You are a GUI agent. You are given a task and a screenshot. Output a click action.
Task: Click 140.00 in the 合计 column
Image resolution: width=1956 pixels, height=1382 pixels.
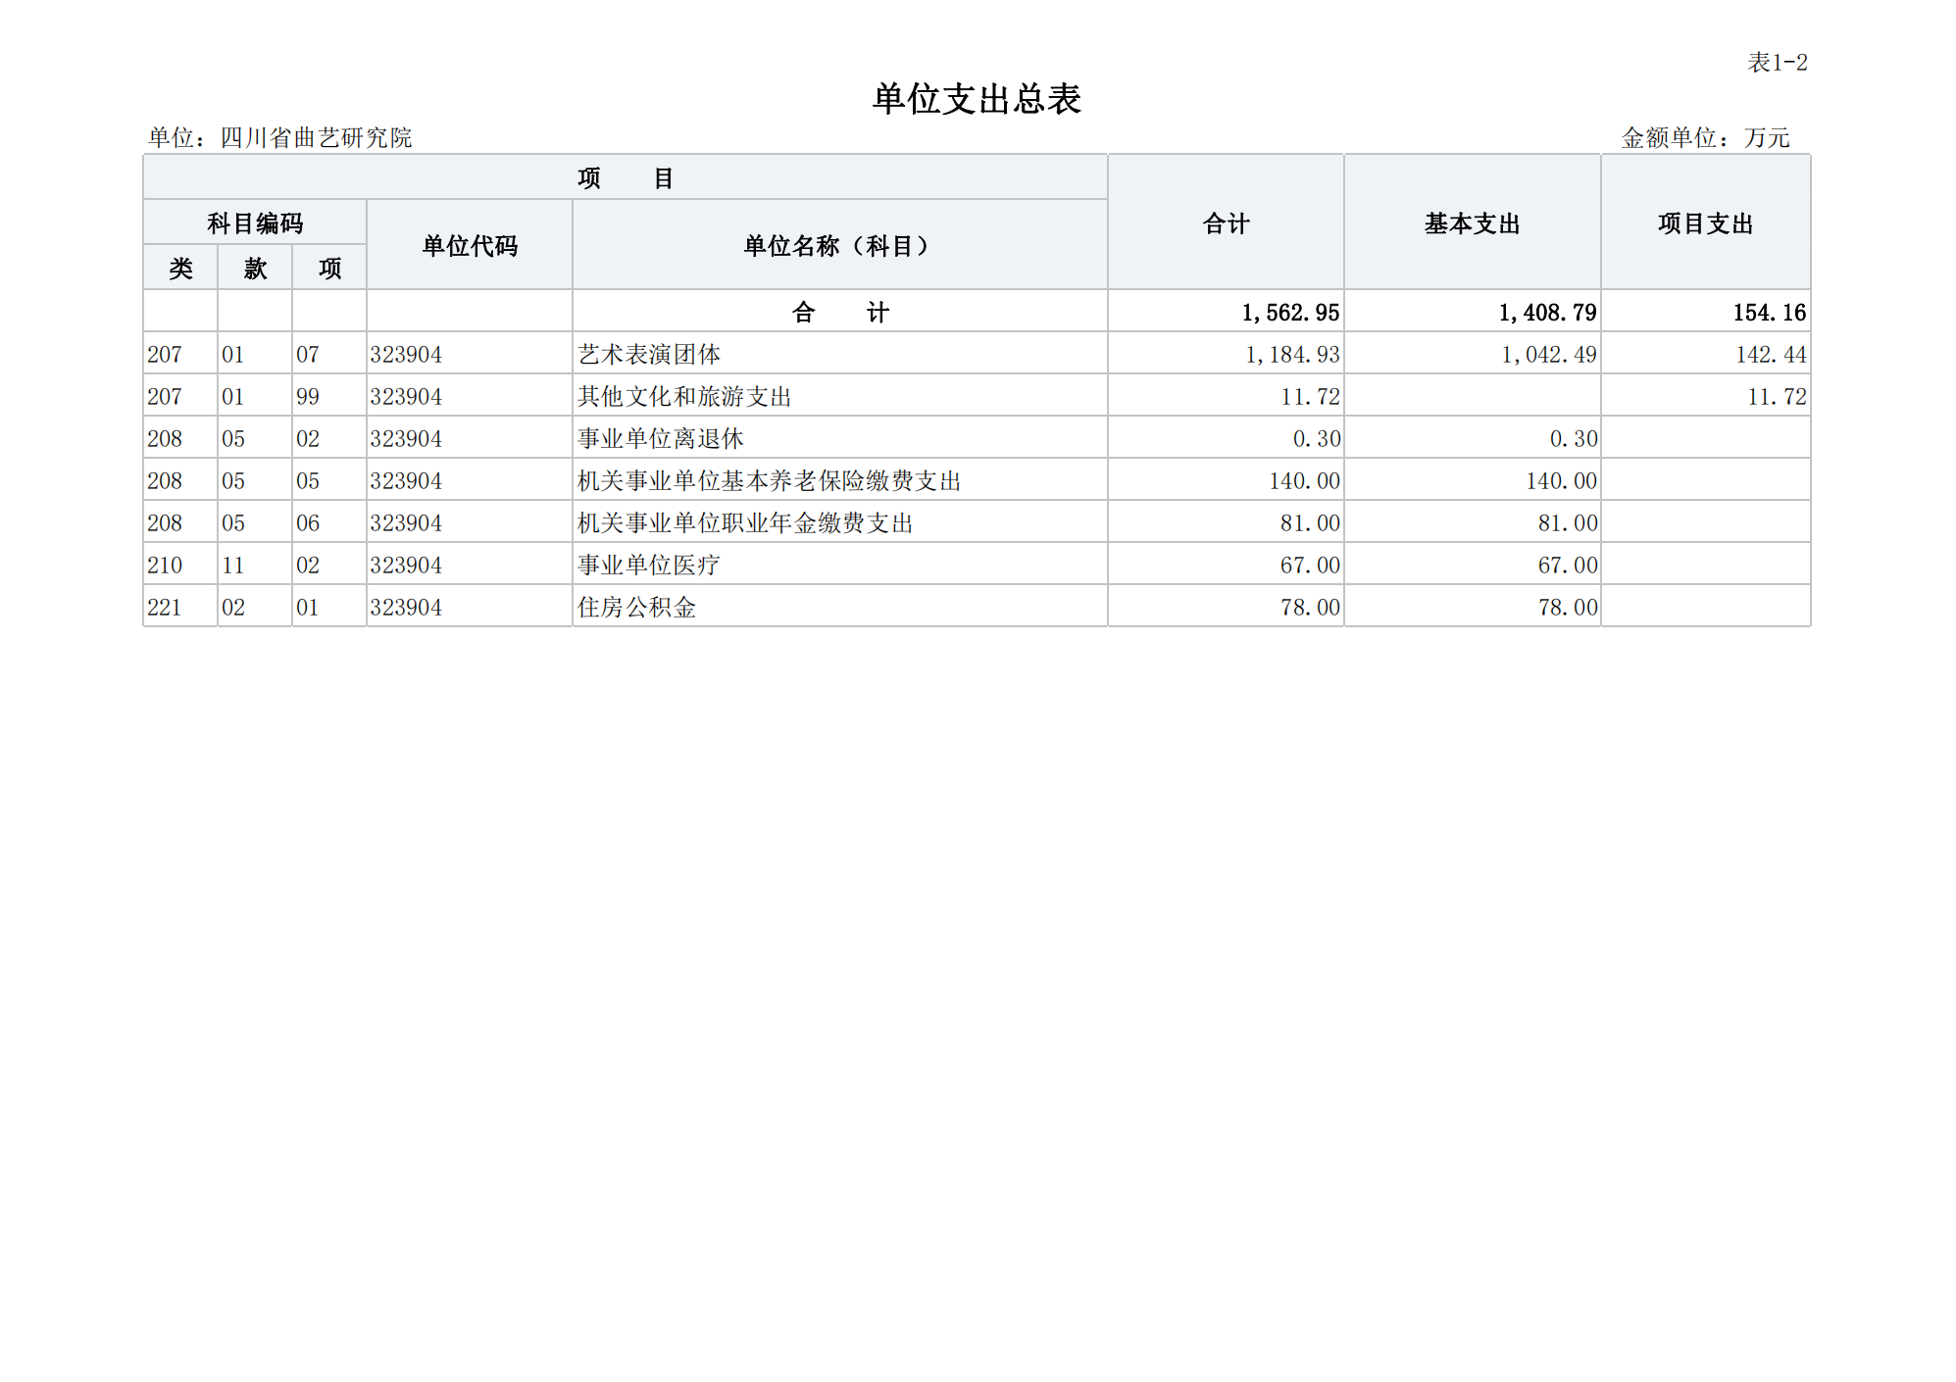1305,481
